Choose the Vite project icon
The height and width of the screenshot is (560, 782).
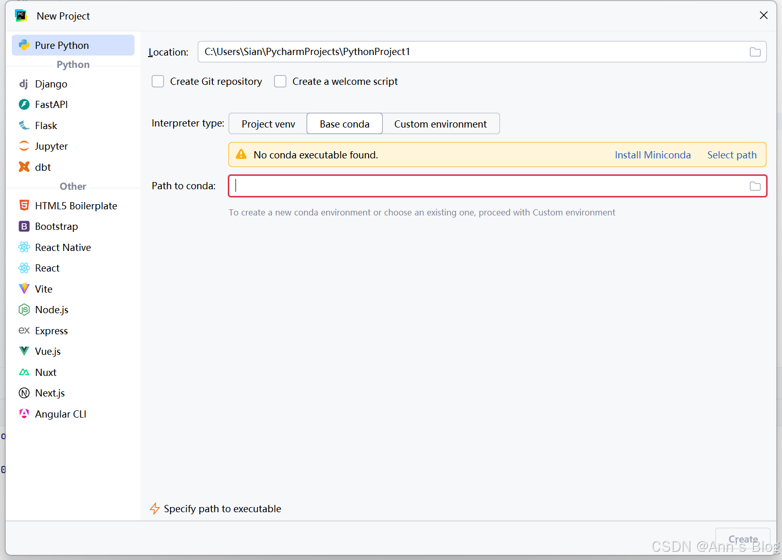coord(24,289)
